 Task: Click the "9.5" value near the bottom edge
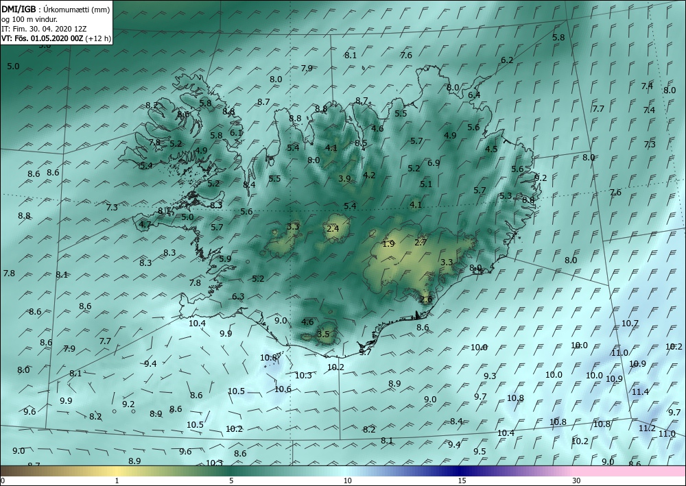[x=480, y=452]
